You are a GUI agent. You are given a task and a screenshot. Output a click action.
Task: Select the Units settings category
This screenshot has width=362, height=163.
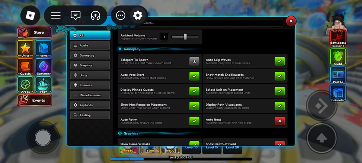pyautogui.click(x=90, y=75)
